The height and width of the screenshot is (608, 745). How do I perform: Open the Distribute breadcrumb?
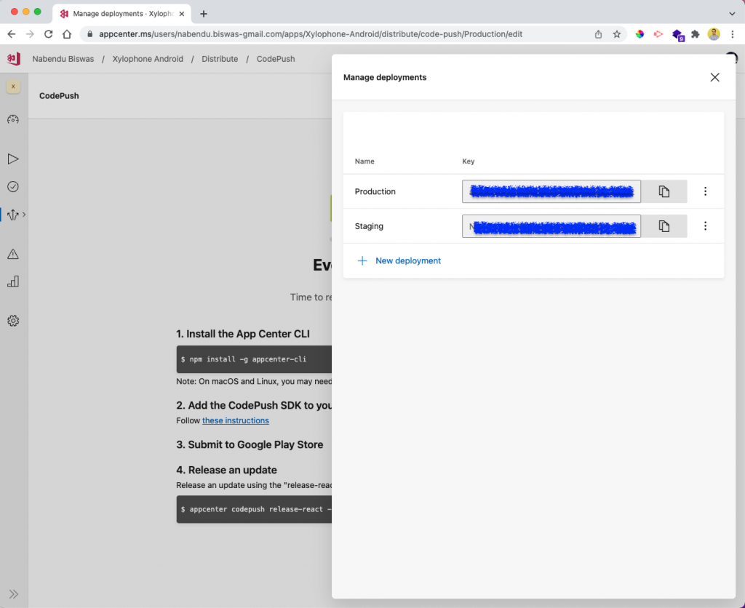pos(220,59)
